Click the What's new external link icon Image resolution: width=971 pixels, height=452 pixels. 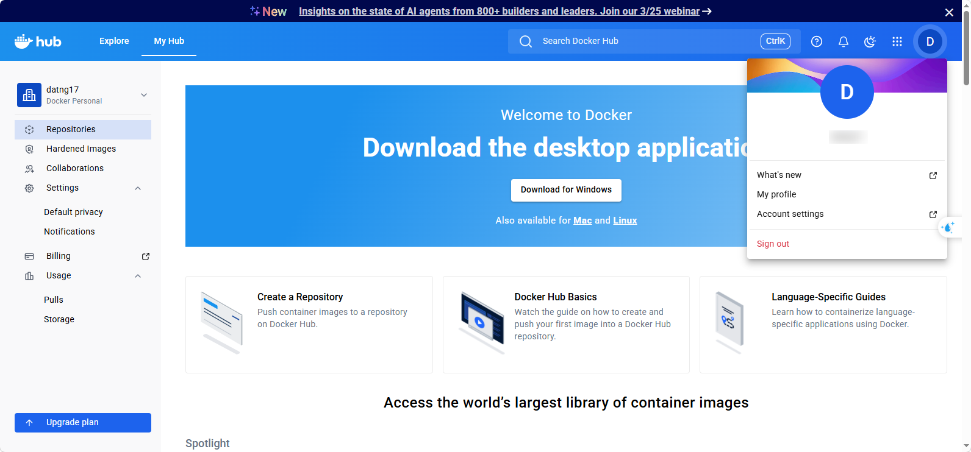click(x=933, y=175)
